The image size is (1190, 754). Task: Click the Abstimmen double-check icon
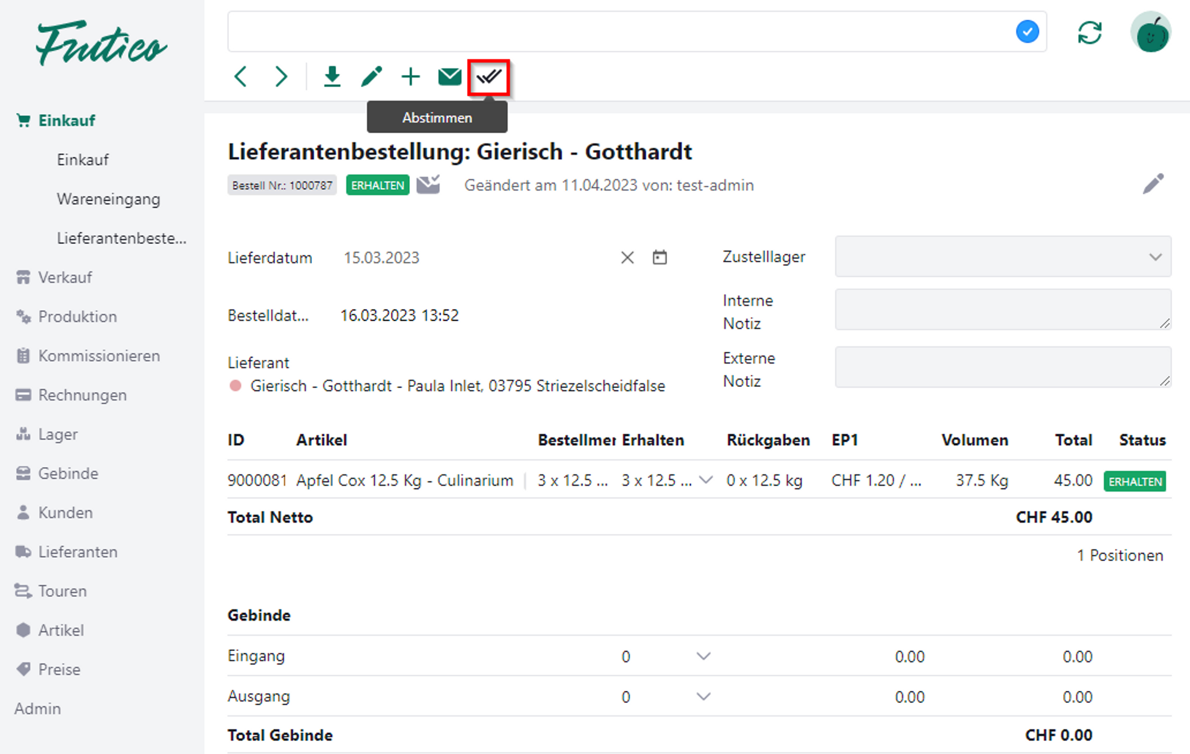click(488, 77)
